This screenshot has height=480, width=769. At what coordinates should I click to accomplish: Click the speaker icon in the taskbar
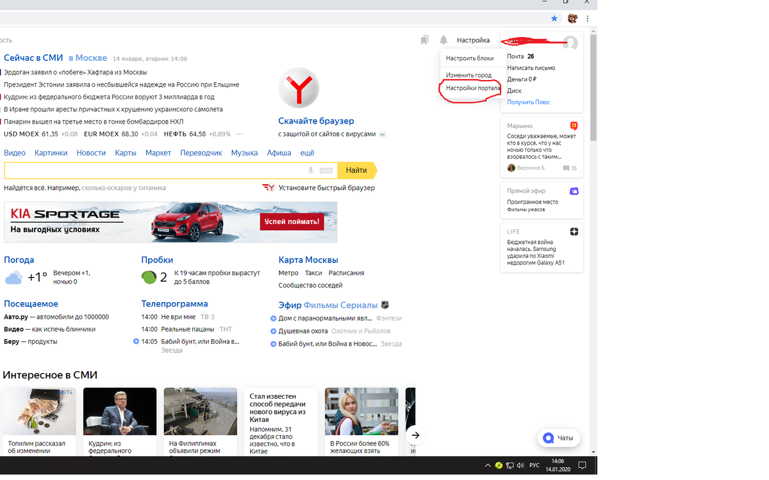click(520, 465)
